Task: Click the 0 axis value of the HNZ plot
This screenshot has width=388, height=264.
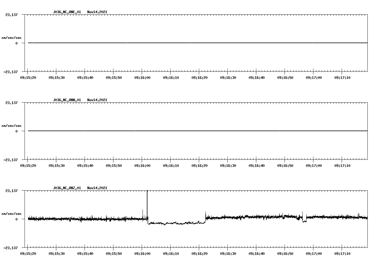Action: [x=17, y=219]
